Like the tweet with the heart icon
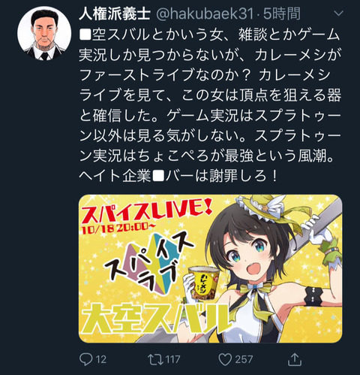The height and width of the screenshot is (375, 360). click(225, 359)
